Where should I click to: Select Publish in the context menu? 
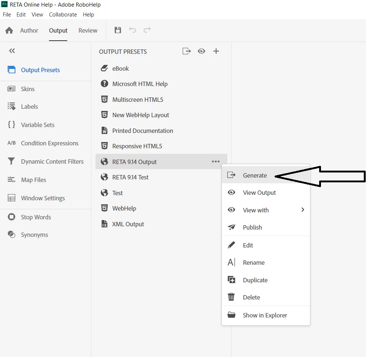[x=266, y=227]
